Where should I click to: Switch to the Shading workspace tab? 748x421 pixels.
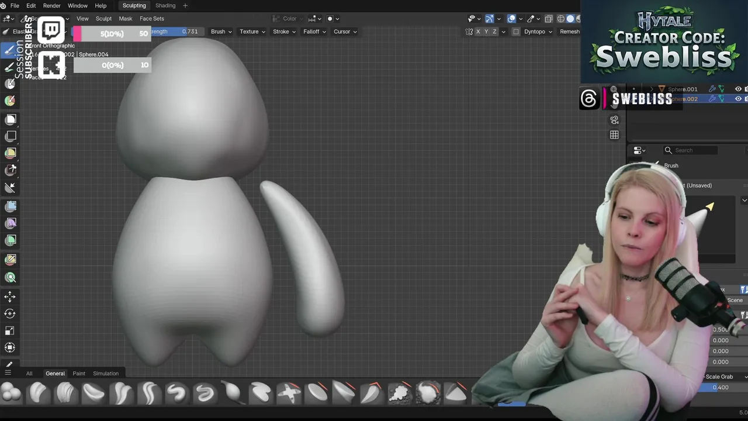tap(165, 6)
